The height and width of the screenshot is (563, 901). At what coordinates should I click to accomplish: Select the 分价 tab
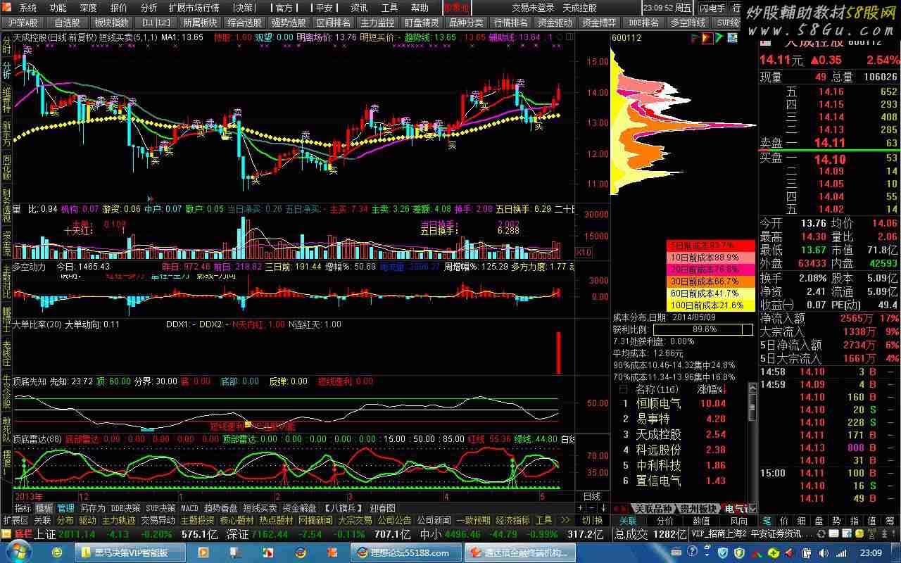pos(664,521)
